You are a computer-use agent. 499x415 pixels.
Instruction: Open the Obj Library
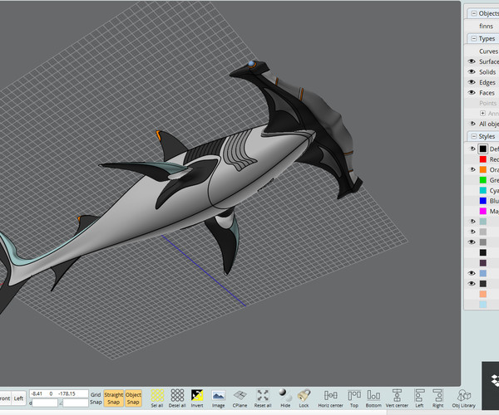465,396
